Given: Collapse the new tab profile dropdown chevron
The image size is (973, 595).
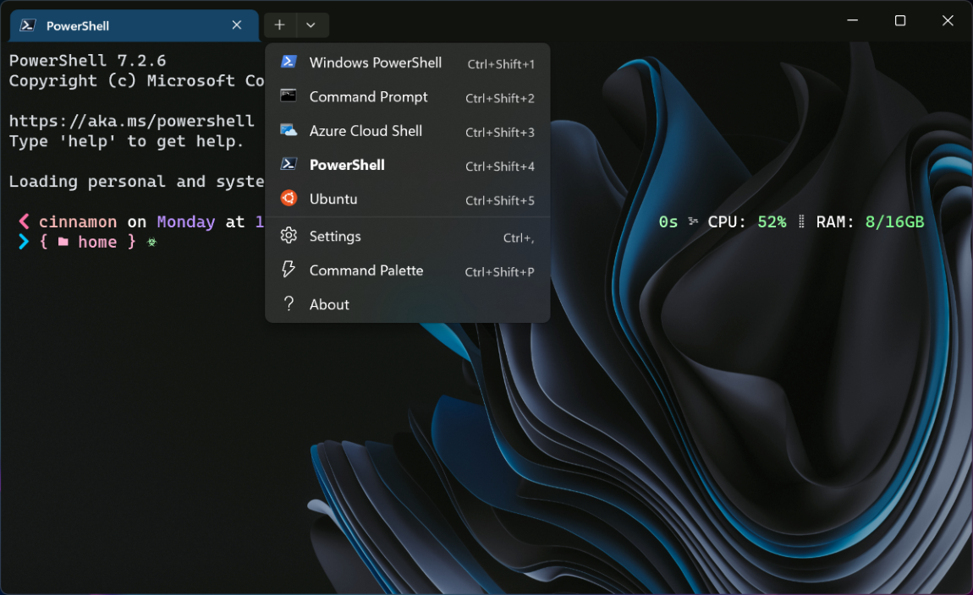Looking at the screenshot, I should (311, 25).
